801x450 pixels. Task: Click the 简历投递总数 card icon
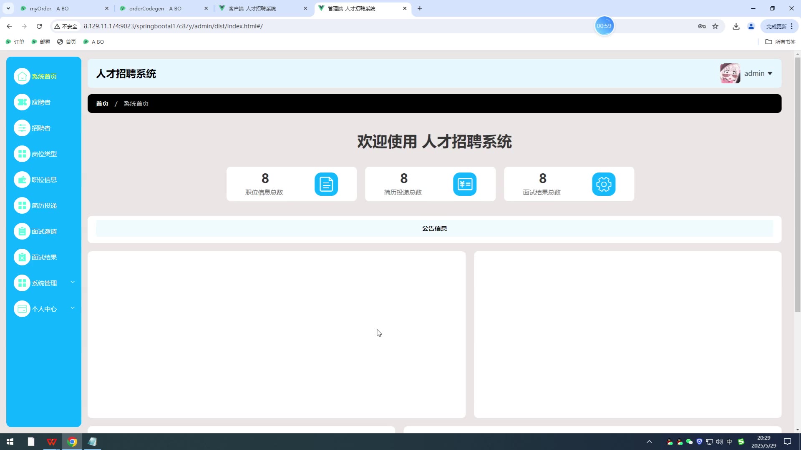pos(464,184)
